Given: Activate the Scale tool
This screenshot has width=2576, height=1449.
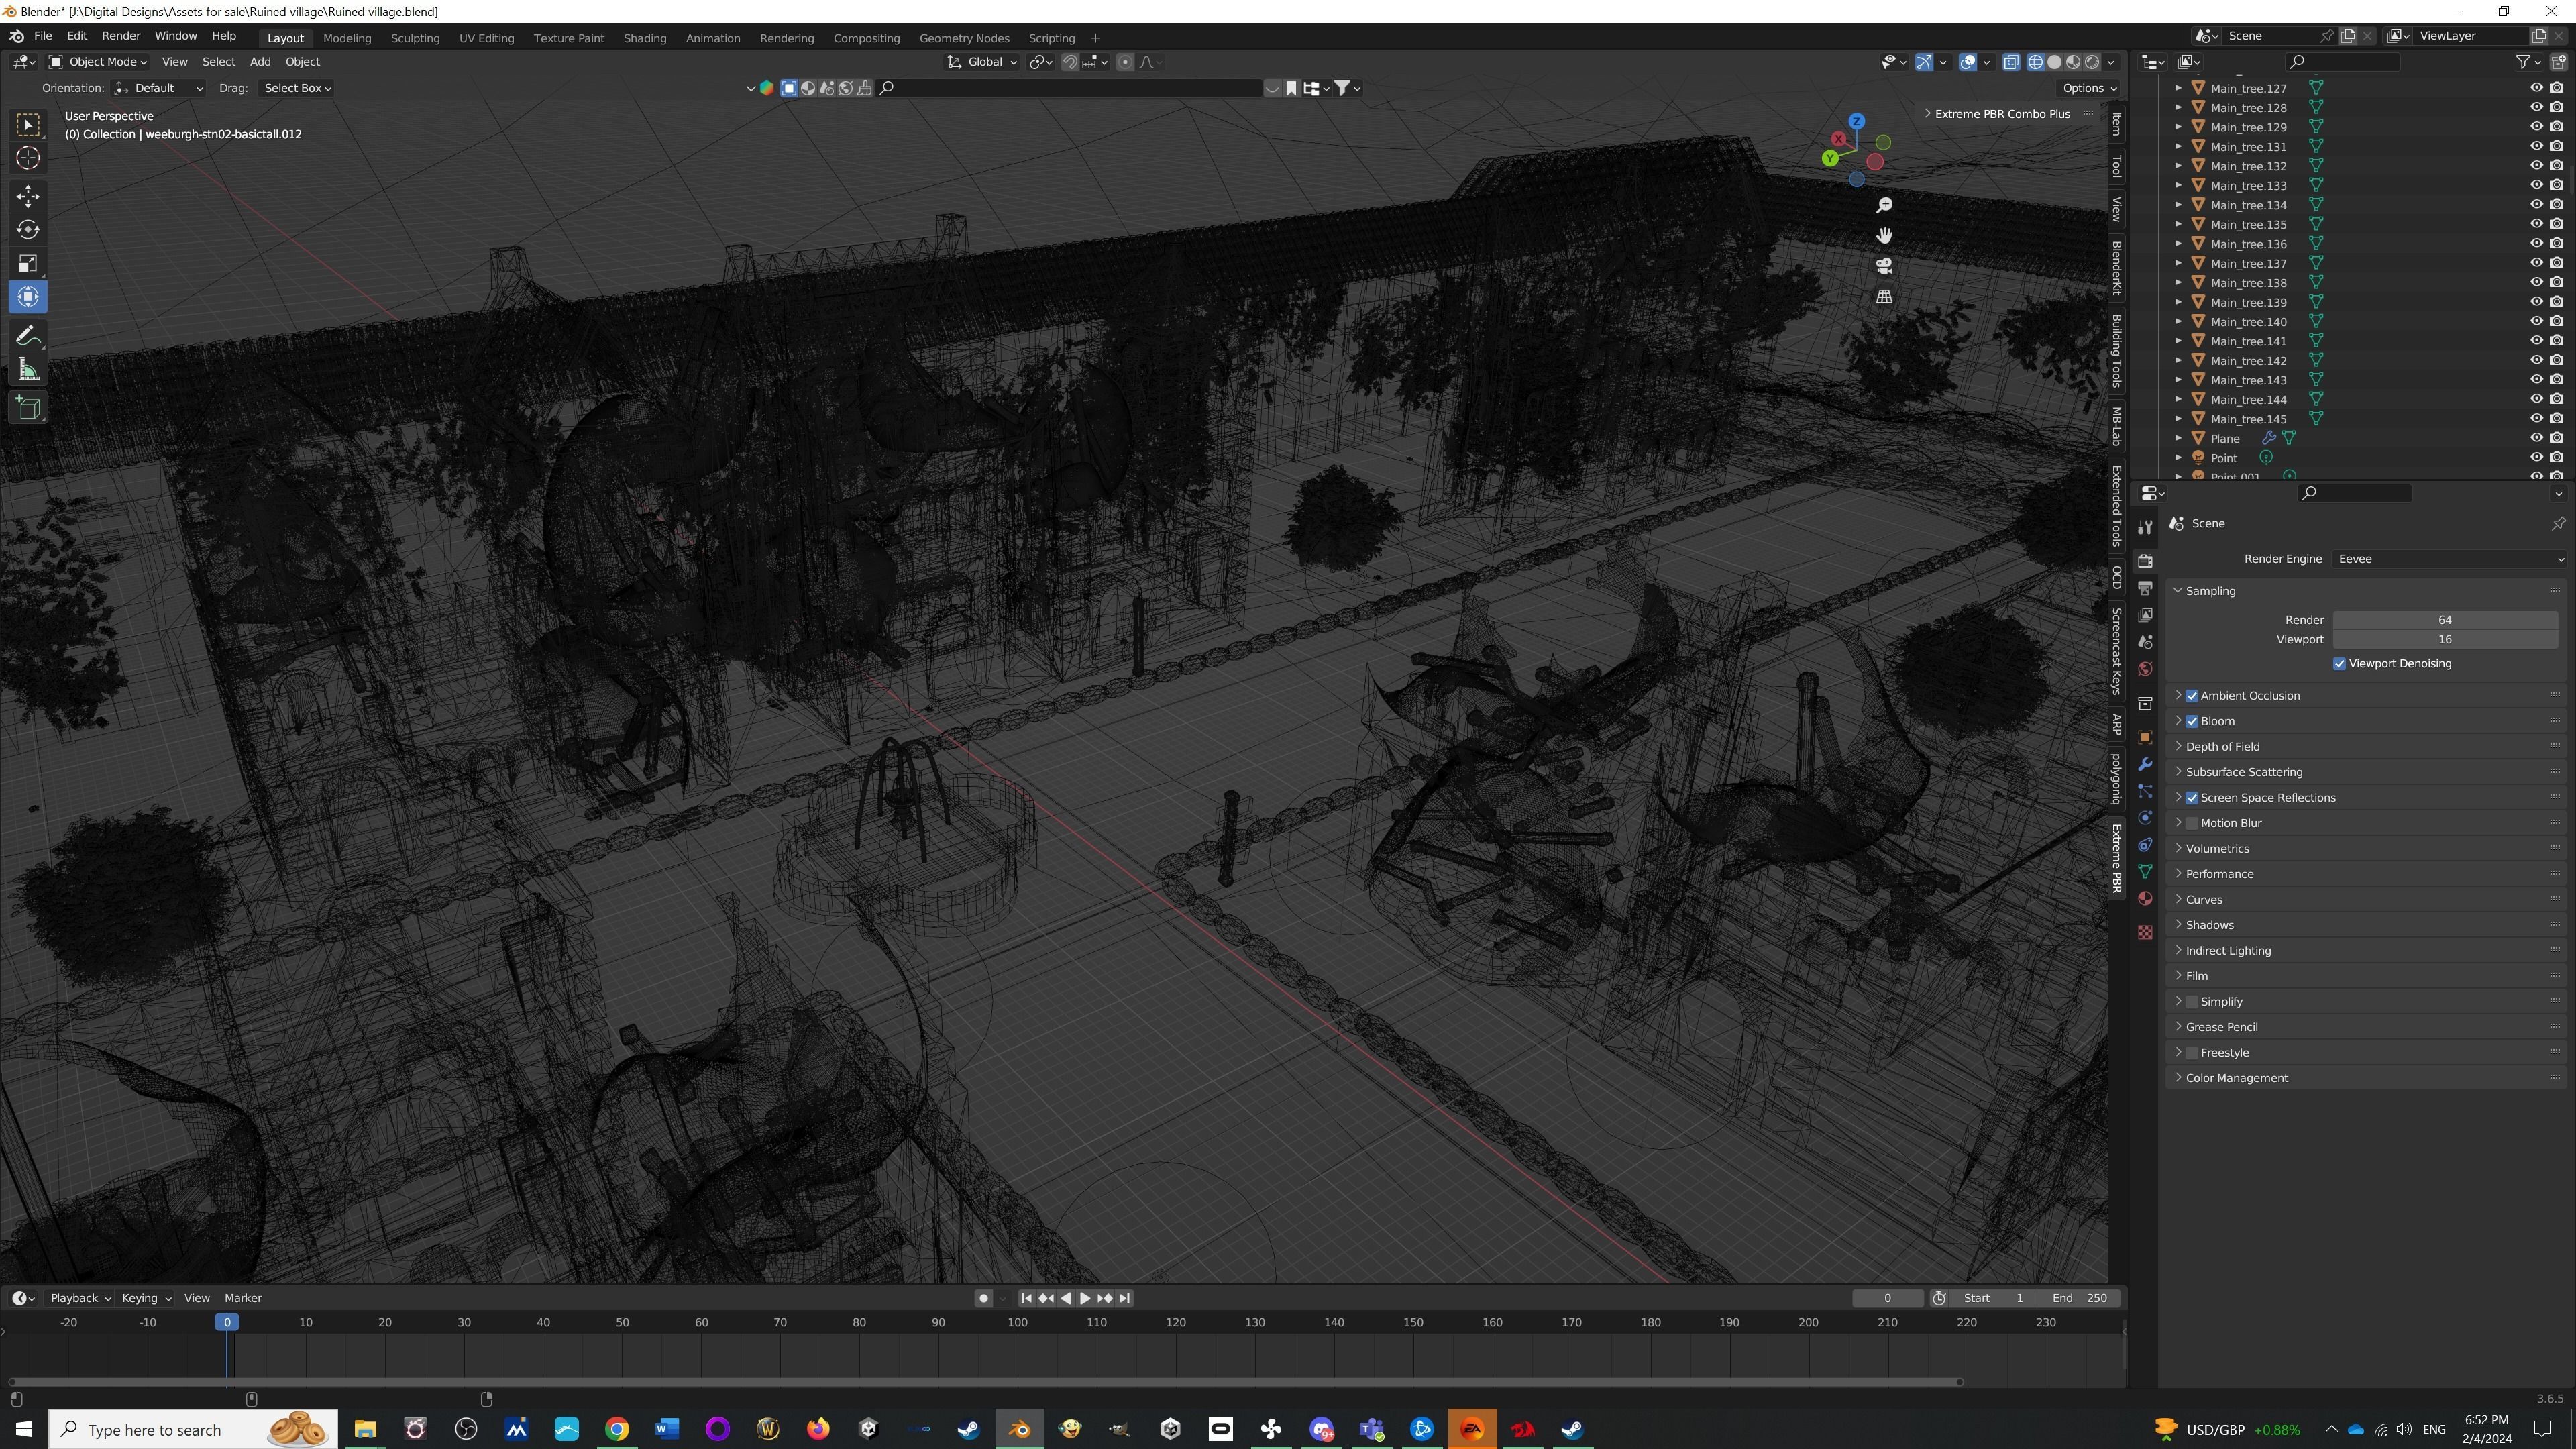Looking at the screenshot, I should [x=28, y=264].
